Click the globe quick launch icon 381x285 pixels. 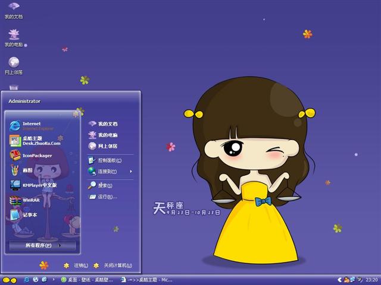[36, 280]
